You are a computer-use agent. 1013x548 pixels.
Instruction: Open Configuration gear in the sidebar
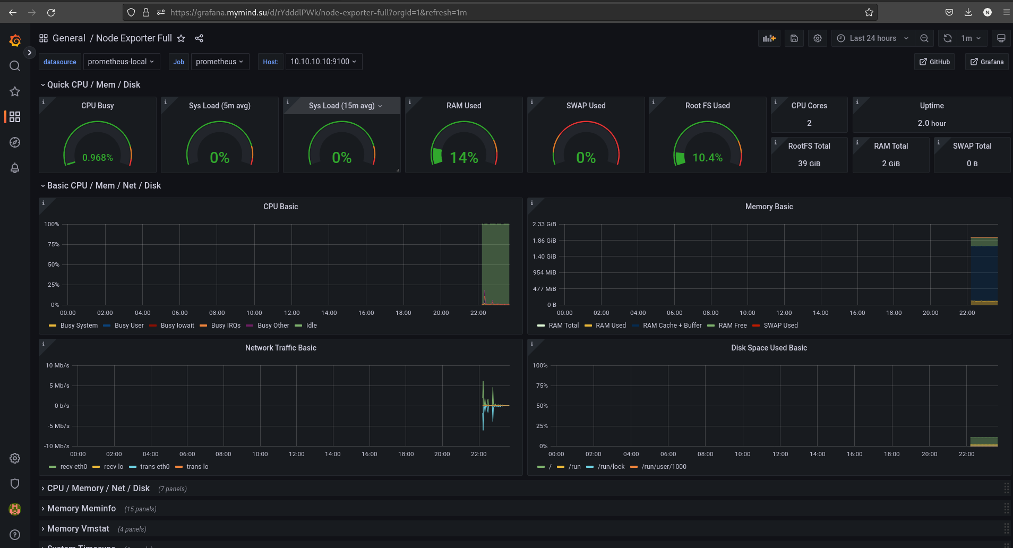coord(15,458)
